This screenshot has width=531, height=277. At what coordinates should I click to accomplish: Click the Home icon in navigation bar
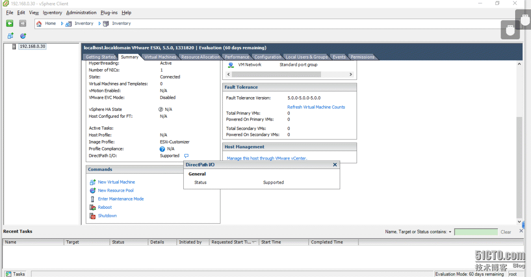coord(39,24)
